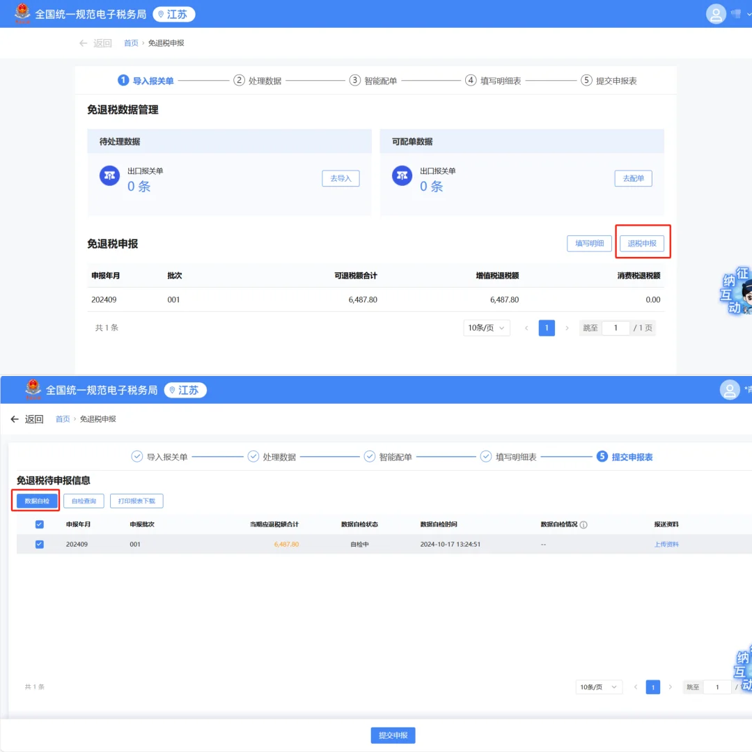Click the back arrow beside 返回 in the lower page

point(15,419)
